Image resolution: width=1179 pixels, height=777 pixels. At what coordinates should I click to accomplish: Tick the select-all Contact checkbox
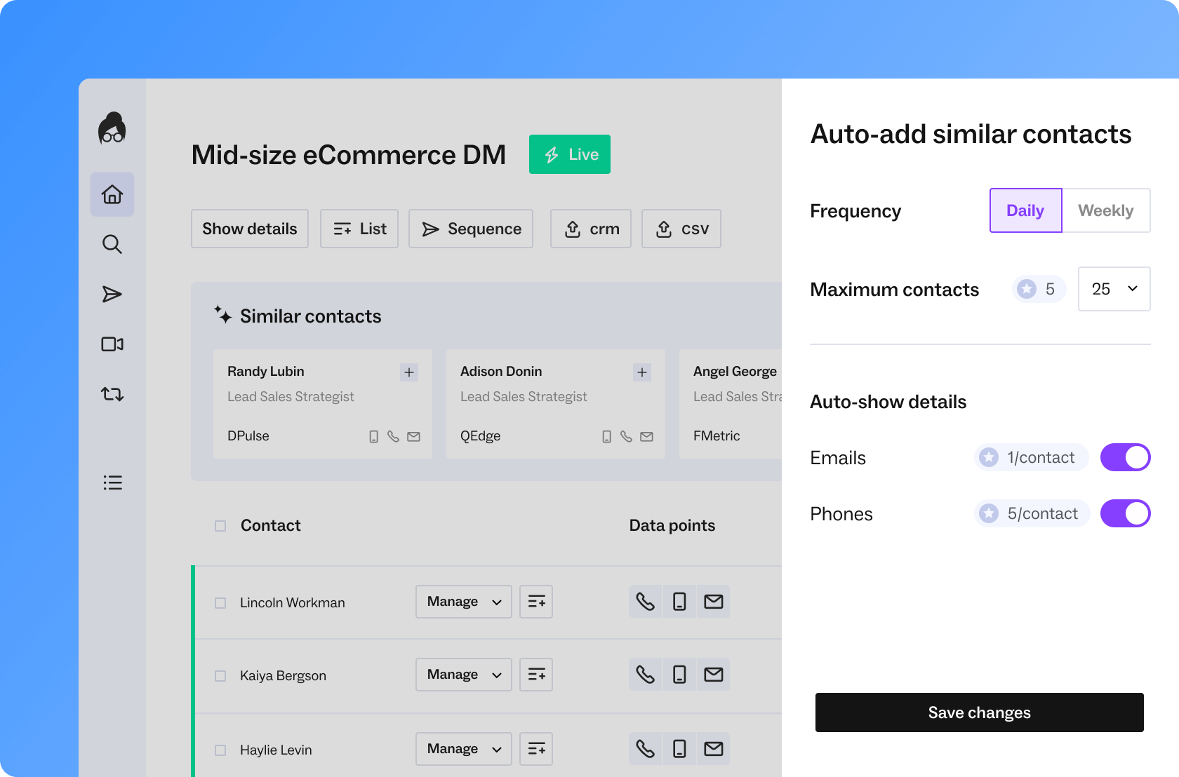coord(220,526)
